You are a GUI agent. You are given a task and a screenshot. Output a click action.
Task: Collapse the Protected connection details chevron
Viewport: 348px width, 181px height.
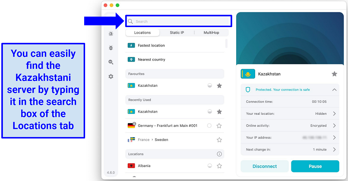pyautogui.click(x=334, y=90)
